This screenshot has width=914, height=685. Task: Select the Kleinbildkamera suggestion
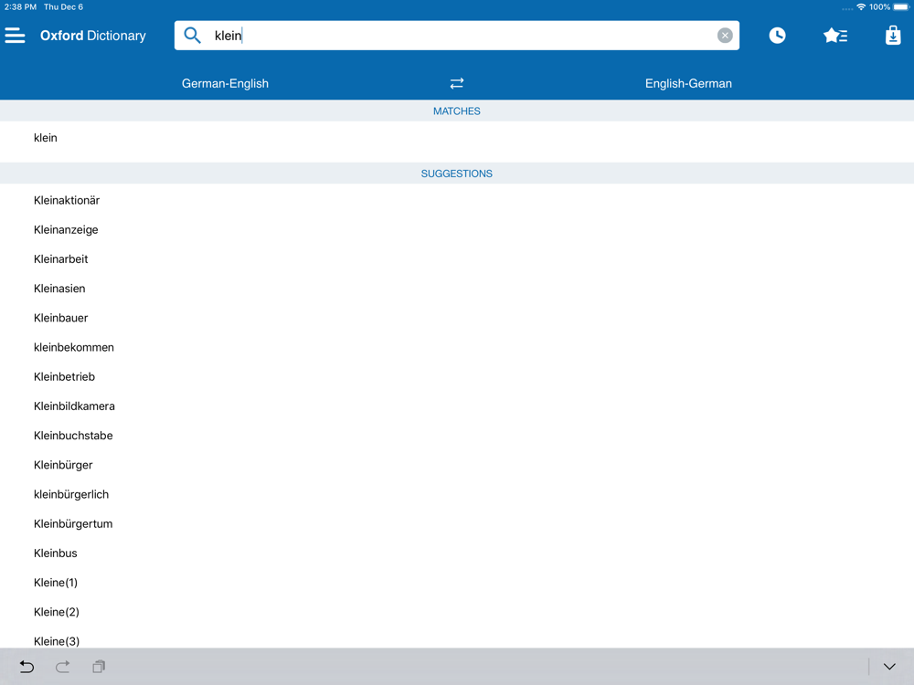coord(457,406)
